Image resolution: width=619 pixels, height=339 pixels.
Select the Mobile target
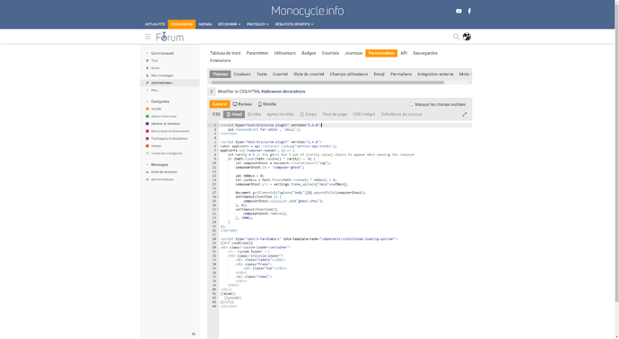267,104
